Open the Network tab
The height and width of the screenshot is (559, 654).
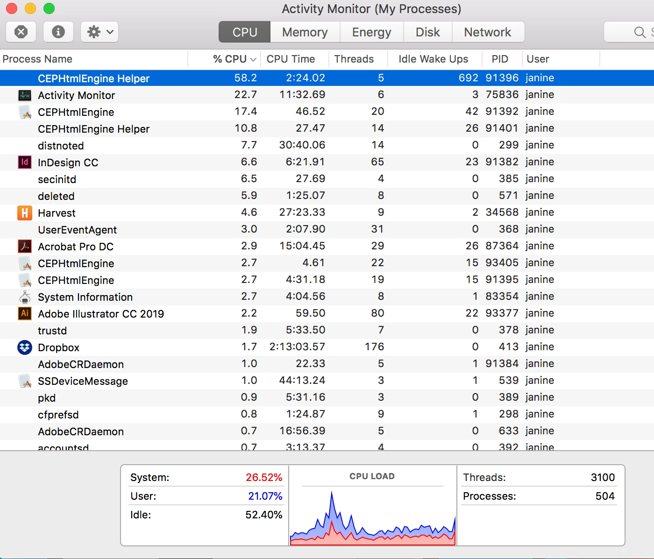pyautogui.click(x=488, y=32)
